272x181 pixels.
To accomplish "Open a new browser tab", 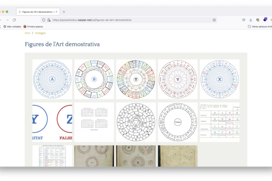I will 63,11.
